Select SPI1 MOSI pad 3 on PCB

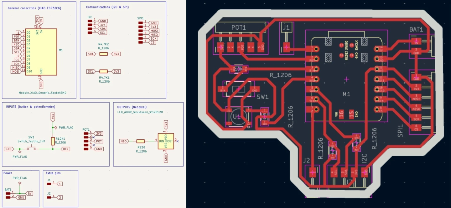tap(417, 97)
